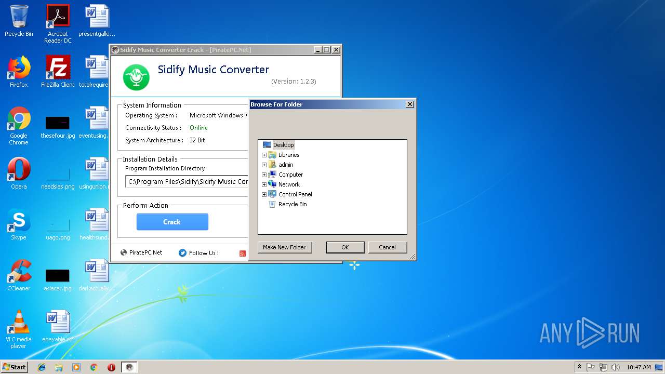
Task: Open the taskbar clock showing 10:47 AM
Action: (639, 367)
